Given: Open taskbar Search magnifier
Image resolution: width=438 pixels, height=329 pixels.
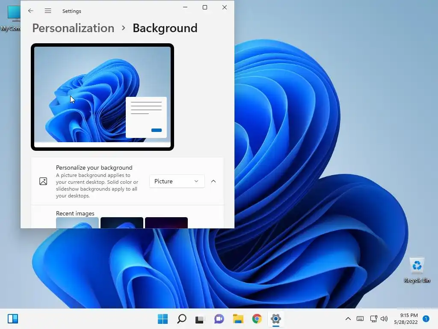Looking at the screenshot, I should (x=181, y=319).
